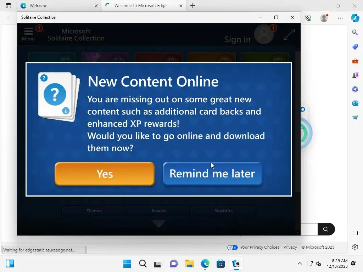Go back with Edge back arrow
This screenshot has width=363, height=272.
pyautogui.click(x=10, y=18)
